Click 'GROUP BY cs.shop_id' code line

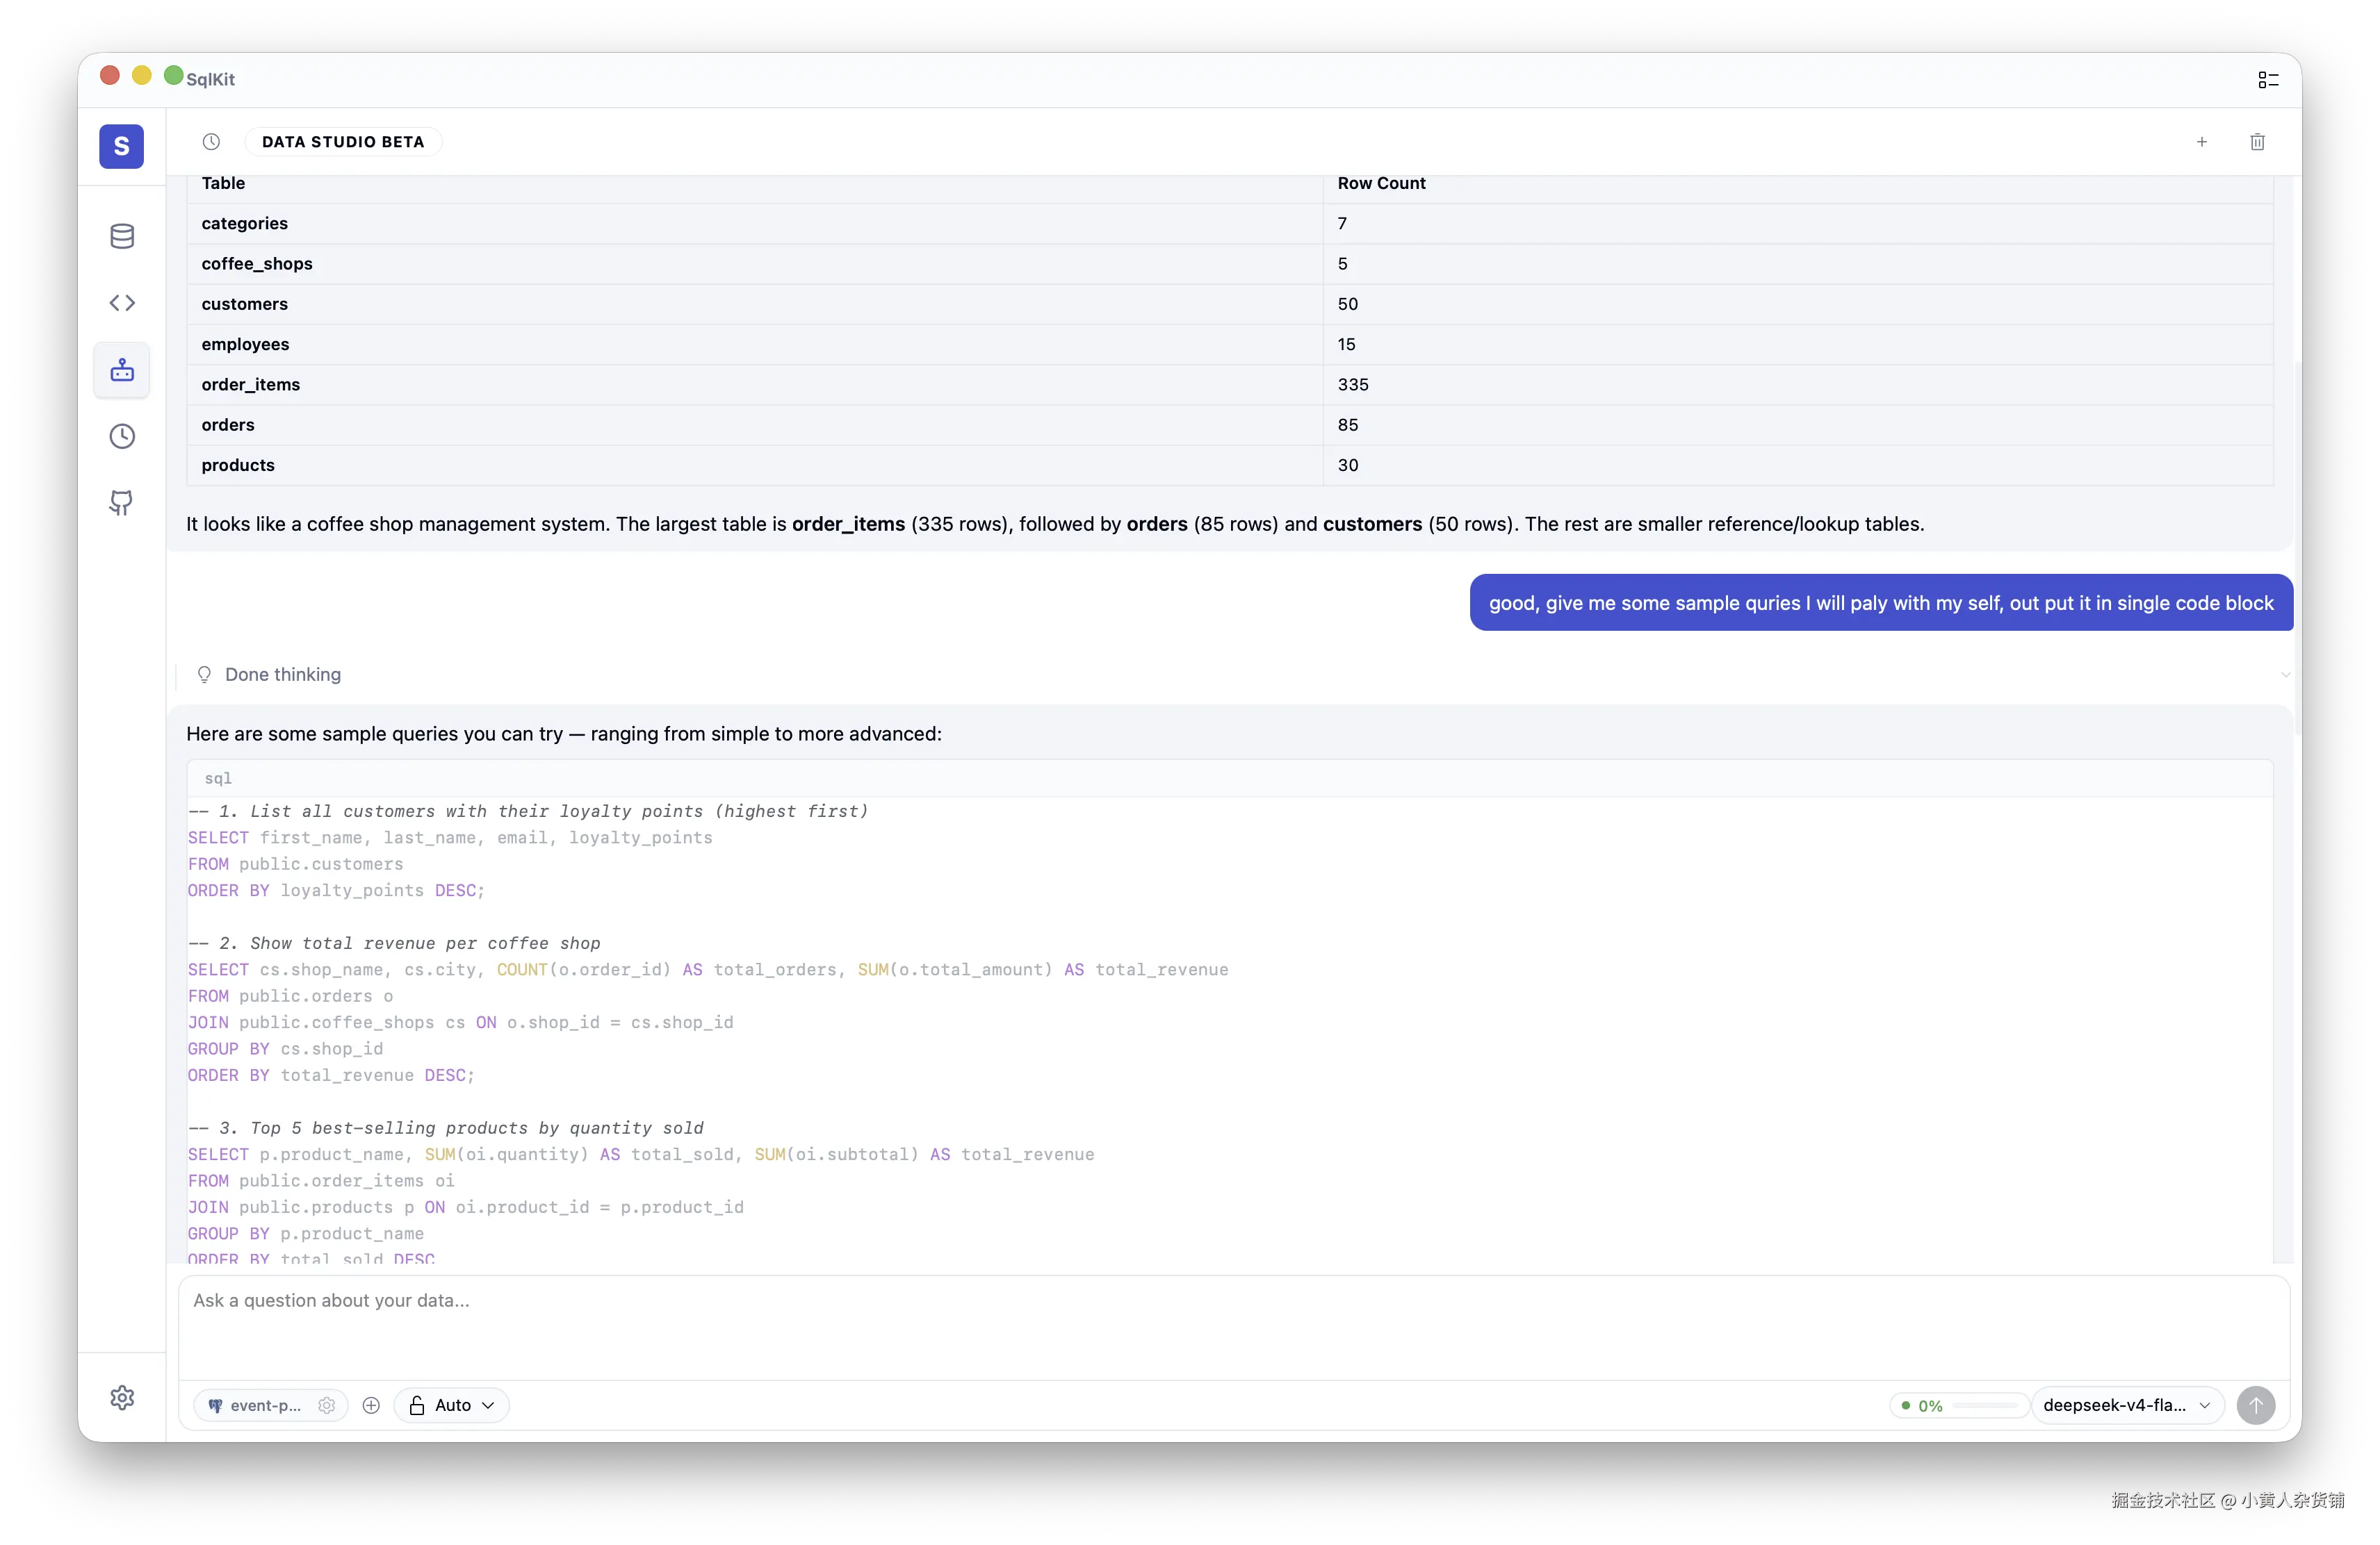coord(286,1049)
